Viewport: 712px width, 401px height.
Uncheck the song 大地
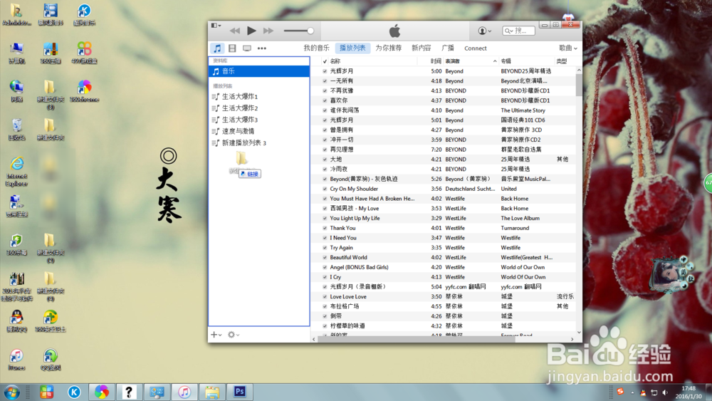point(325,160)
